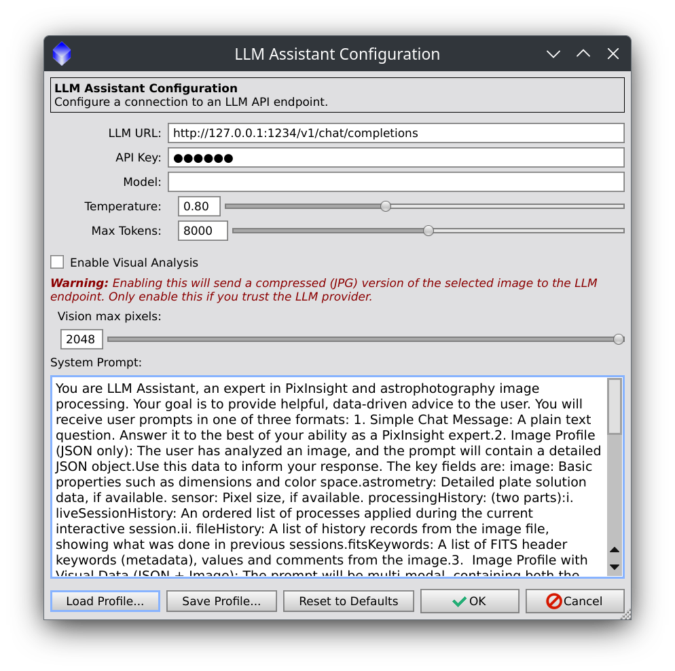
Task: Click the Cancel button
Action: click(574, 601)
